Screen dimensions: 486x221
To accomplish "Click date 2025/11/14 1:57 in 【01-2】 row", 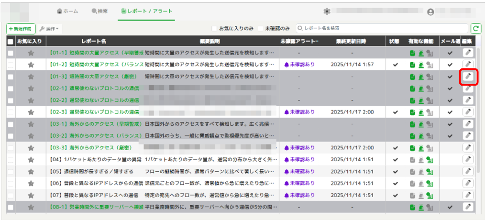I will point(352,65).
